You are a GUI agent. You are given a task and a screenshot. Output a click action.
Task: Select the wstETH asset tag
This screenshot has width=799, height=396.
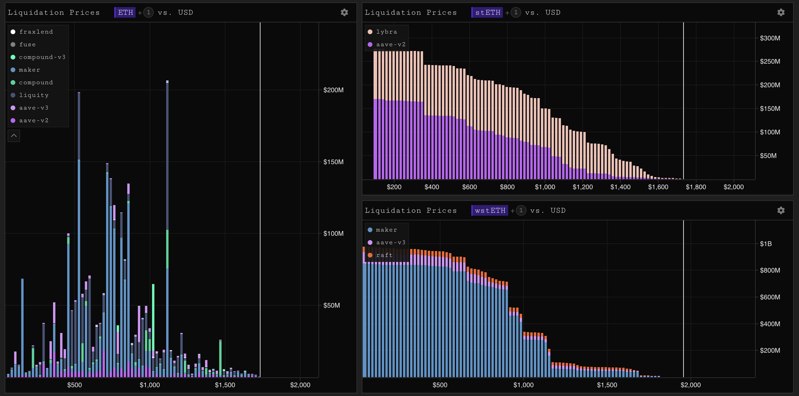[490, 211]
